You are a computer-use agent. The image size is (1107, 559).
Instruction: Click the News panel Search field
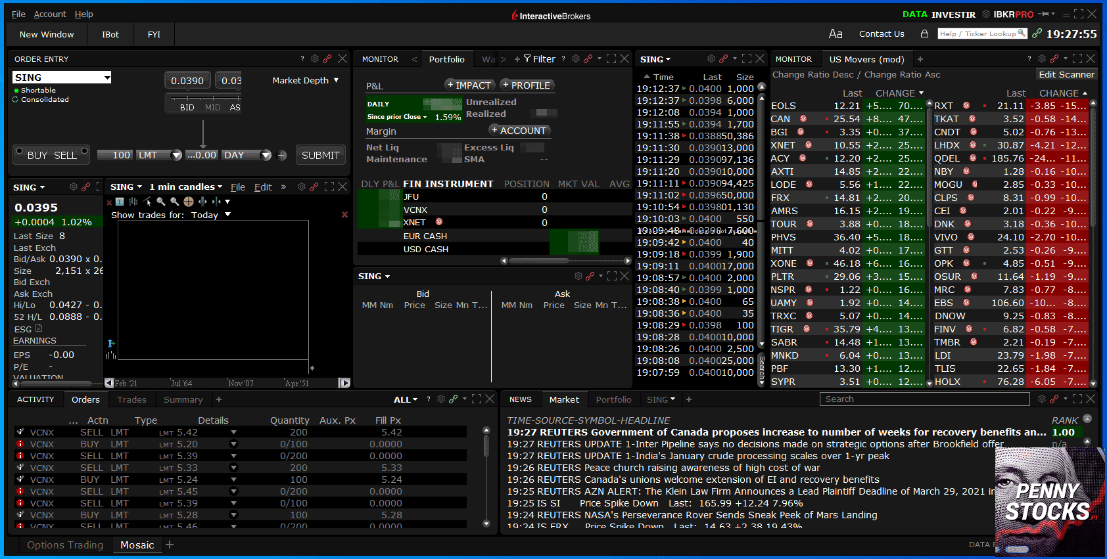click(x=924, y=399)
